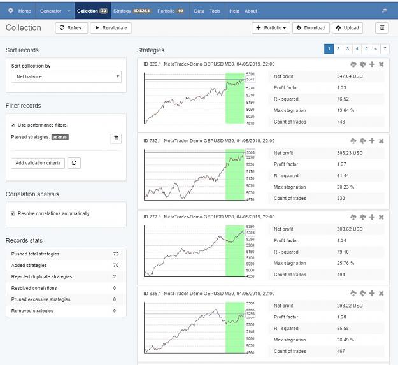Click the Download collection button
The height and width of the screenshot is (365, 398).
(311, 27)
